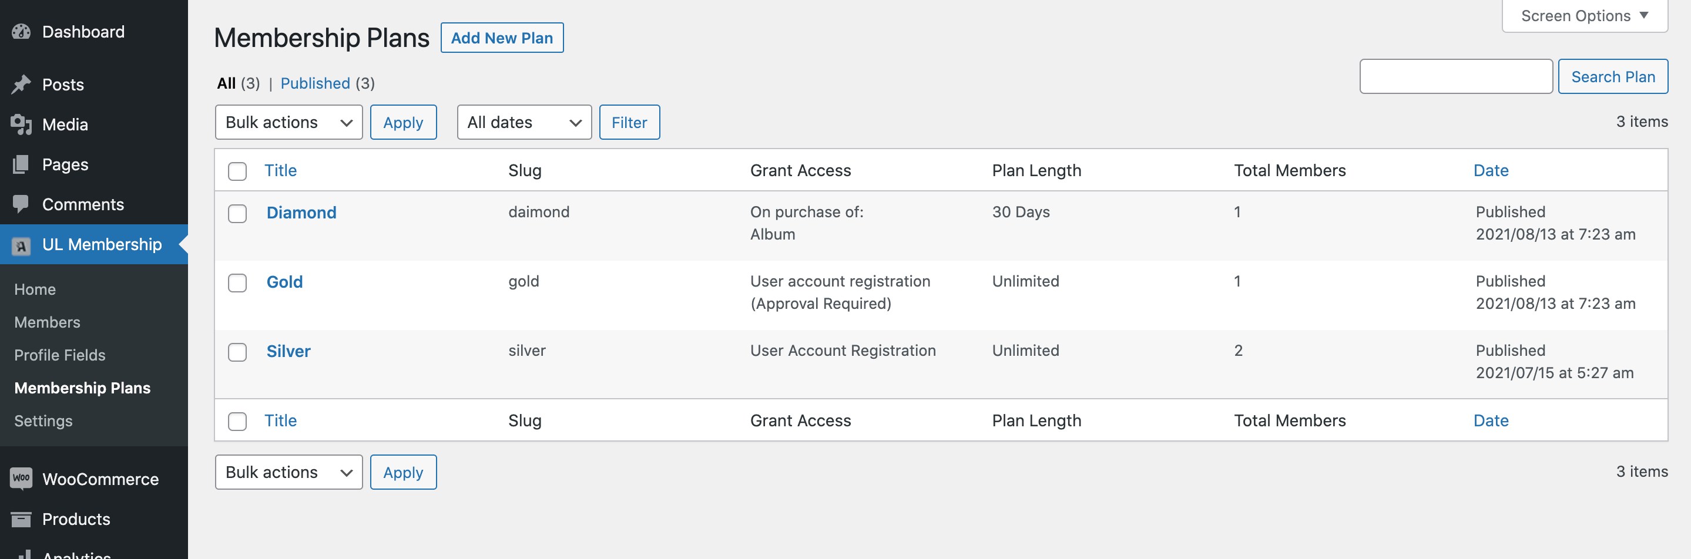The width and height of the screenshot is (1691, 559).
Task: Tick the select-all checkbox in table footer
Action: point(237,421)
